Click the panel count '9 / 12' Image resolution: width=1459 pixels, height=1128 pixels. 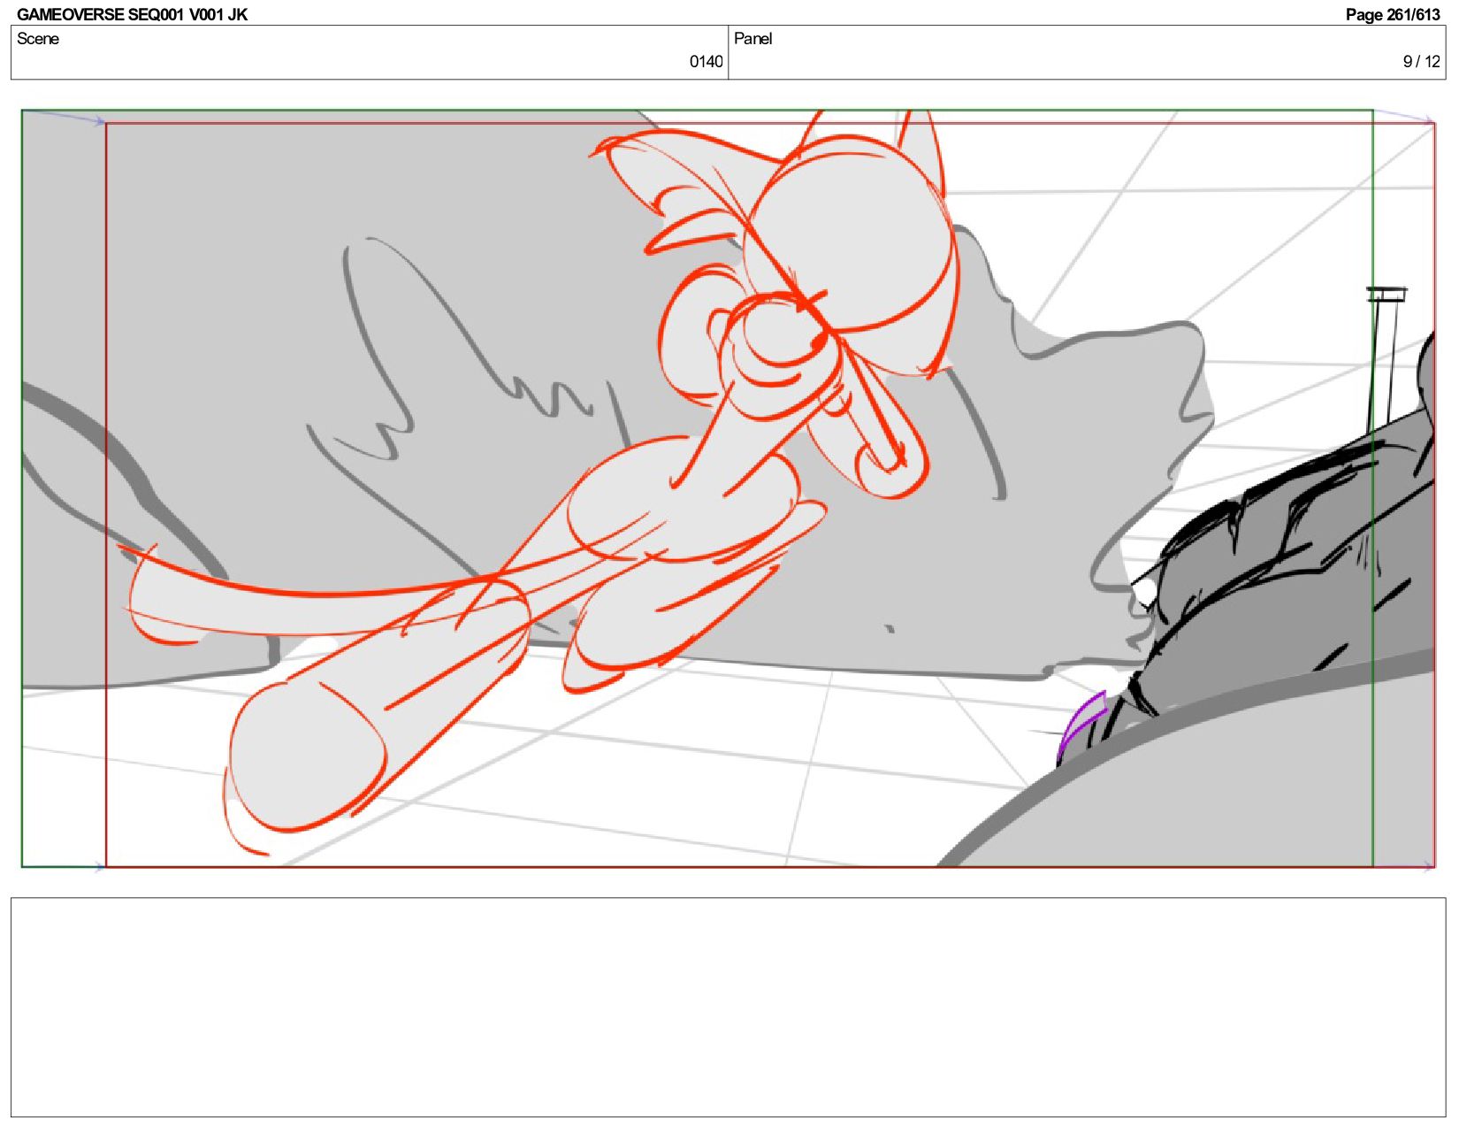tap(1421, 62)
